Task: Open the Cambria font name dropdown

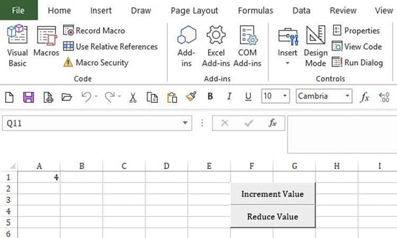Action: pos(347,96)
